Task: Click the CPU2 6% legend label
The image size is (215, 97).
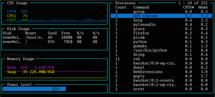Action: [17, 20]
